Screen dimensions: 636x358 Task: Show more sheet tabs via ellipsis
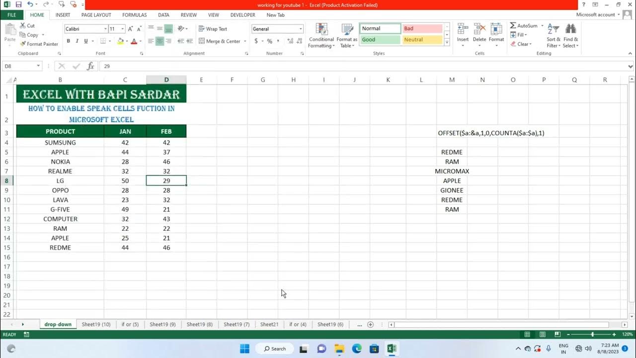tap(360, 324)
